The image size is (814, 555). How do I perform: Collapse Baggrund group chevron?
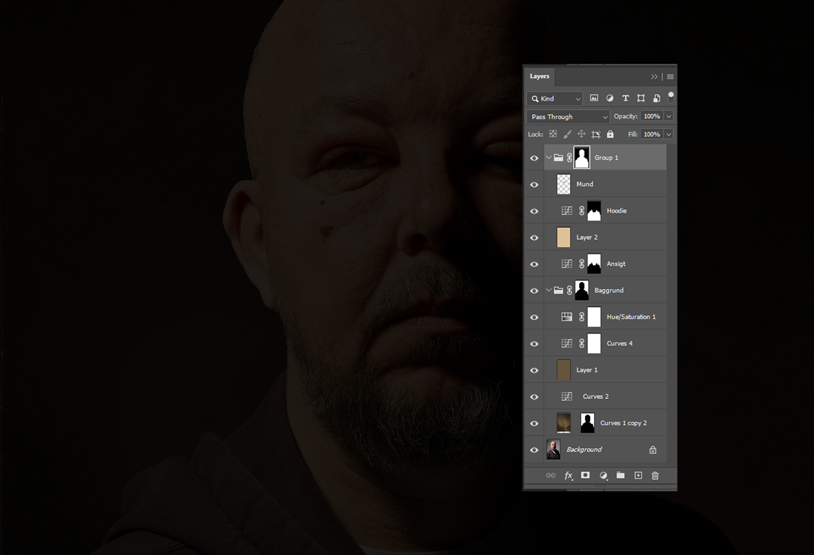coord(549,290)
